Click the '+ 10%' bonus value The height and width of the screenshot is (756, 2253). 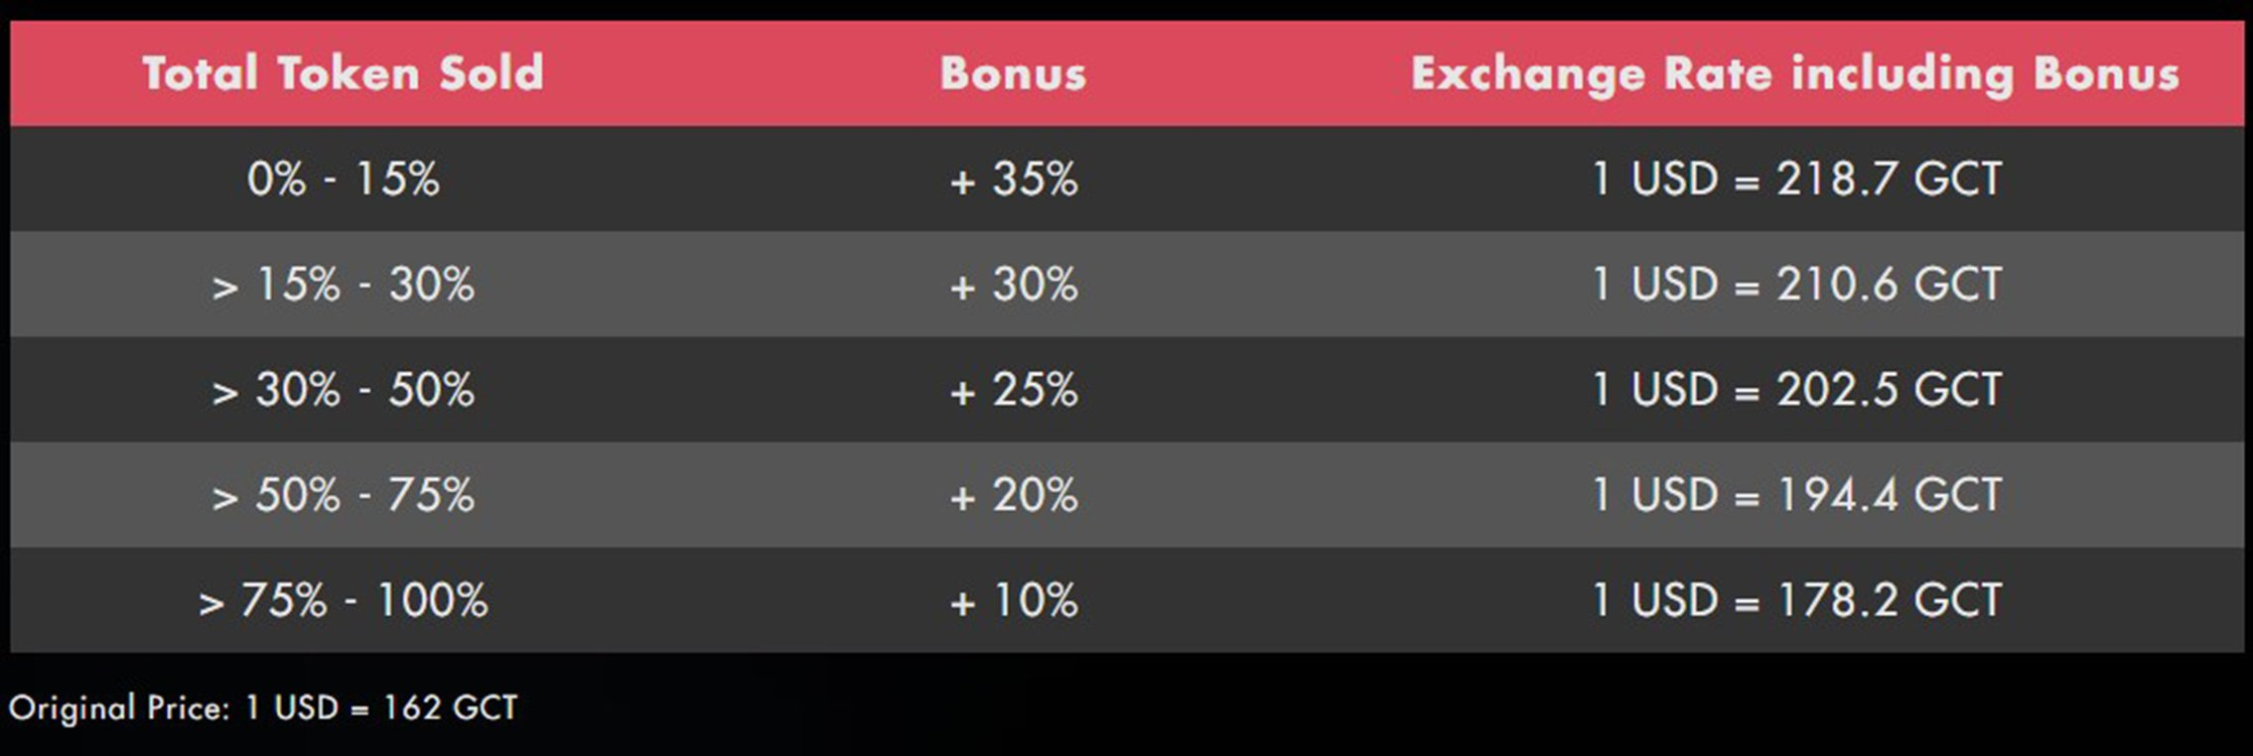pyautogui.click(x=1013, y=600)
